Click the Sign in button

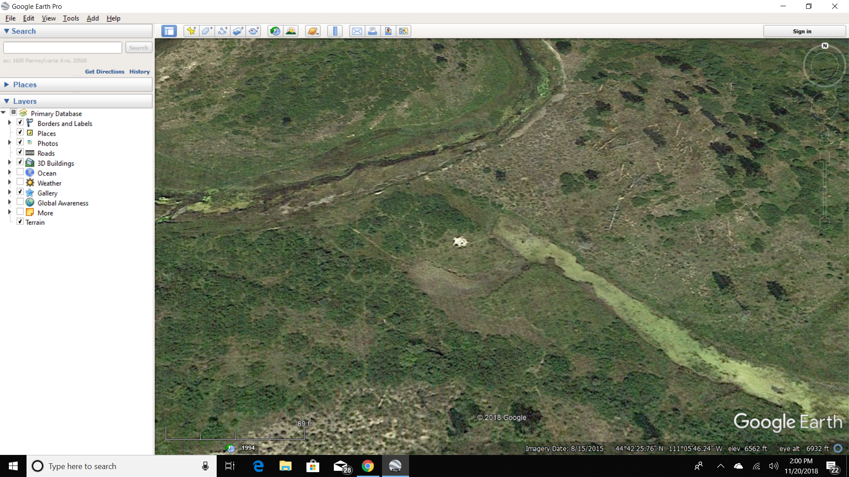point(802,31)
